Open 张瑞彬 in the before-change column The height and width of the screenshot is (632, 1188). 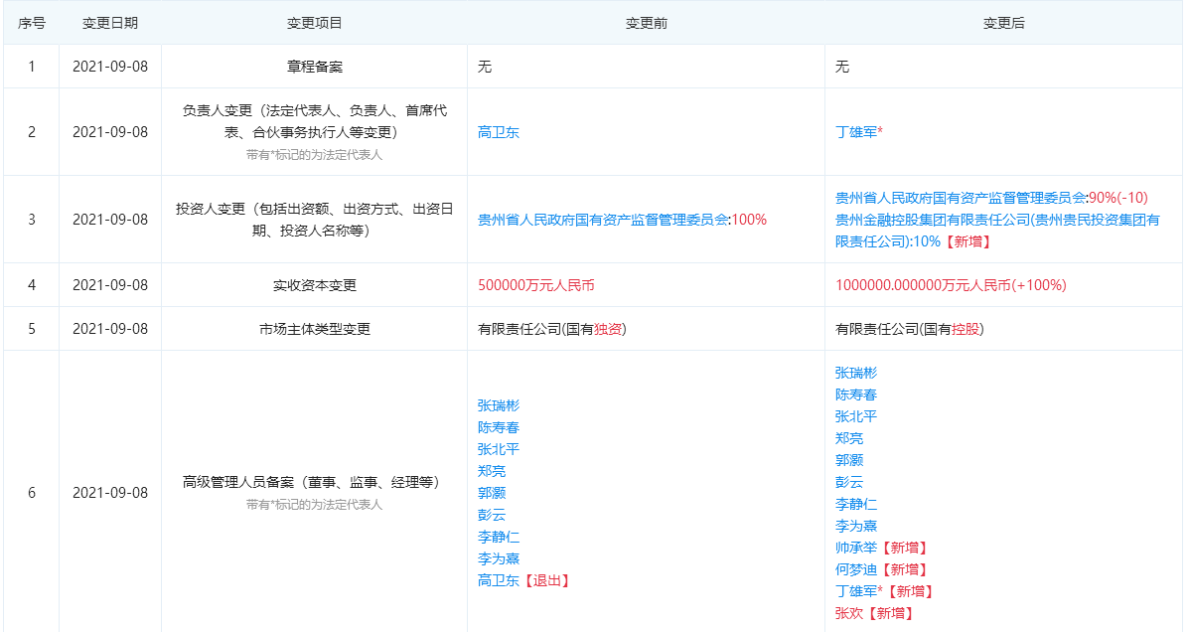pyautogui.click(x=498, y=406)
